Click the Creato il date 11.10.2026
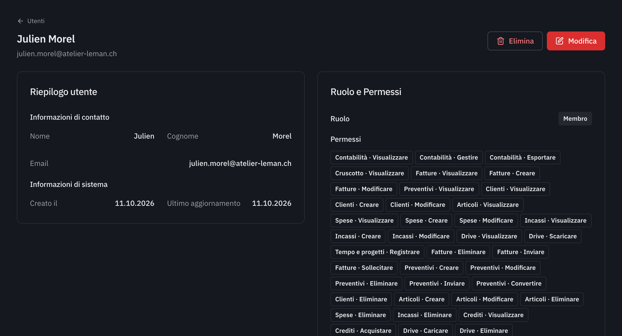 click(x=134, y=203)
